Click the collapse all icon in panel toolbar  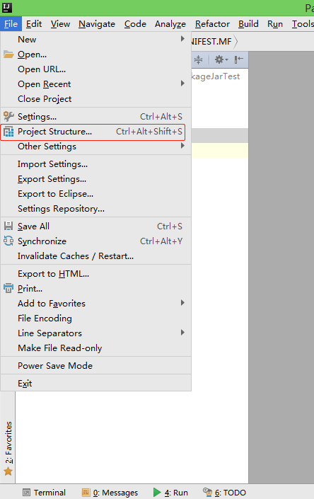pos(198,59)
